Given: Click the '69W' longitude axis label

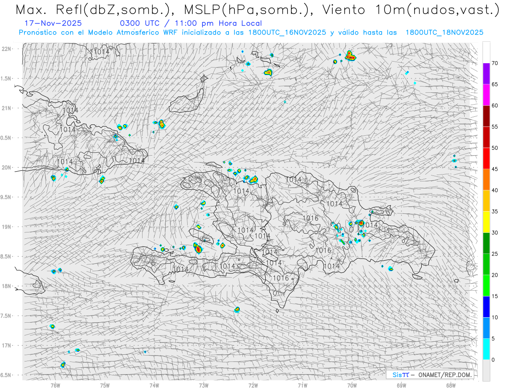Looking at the screenshot, I should (401, 386).
